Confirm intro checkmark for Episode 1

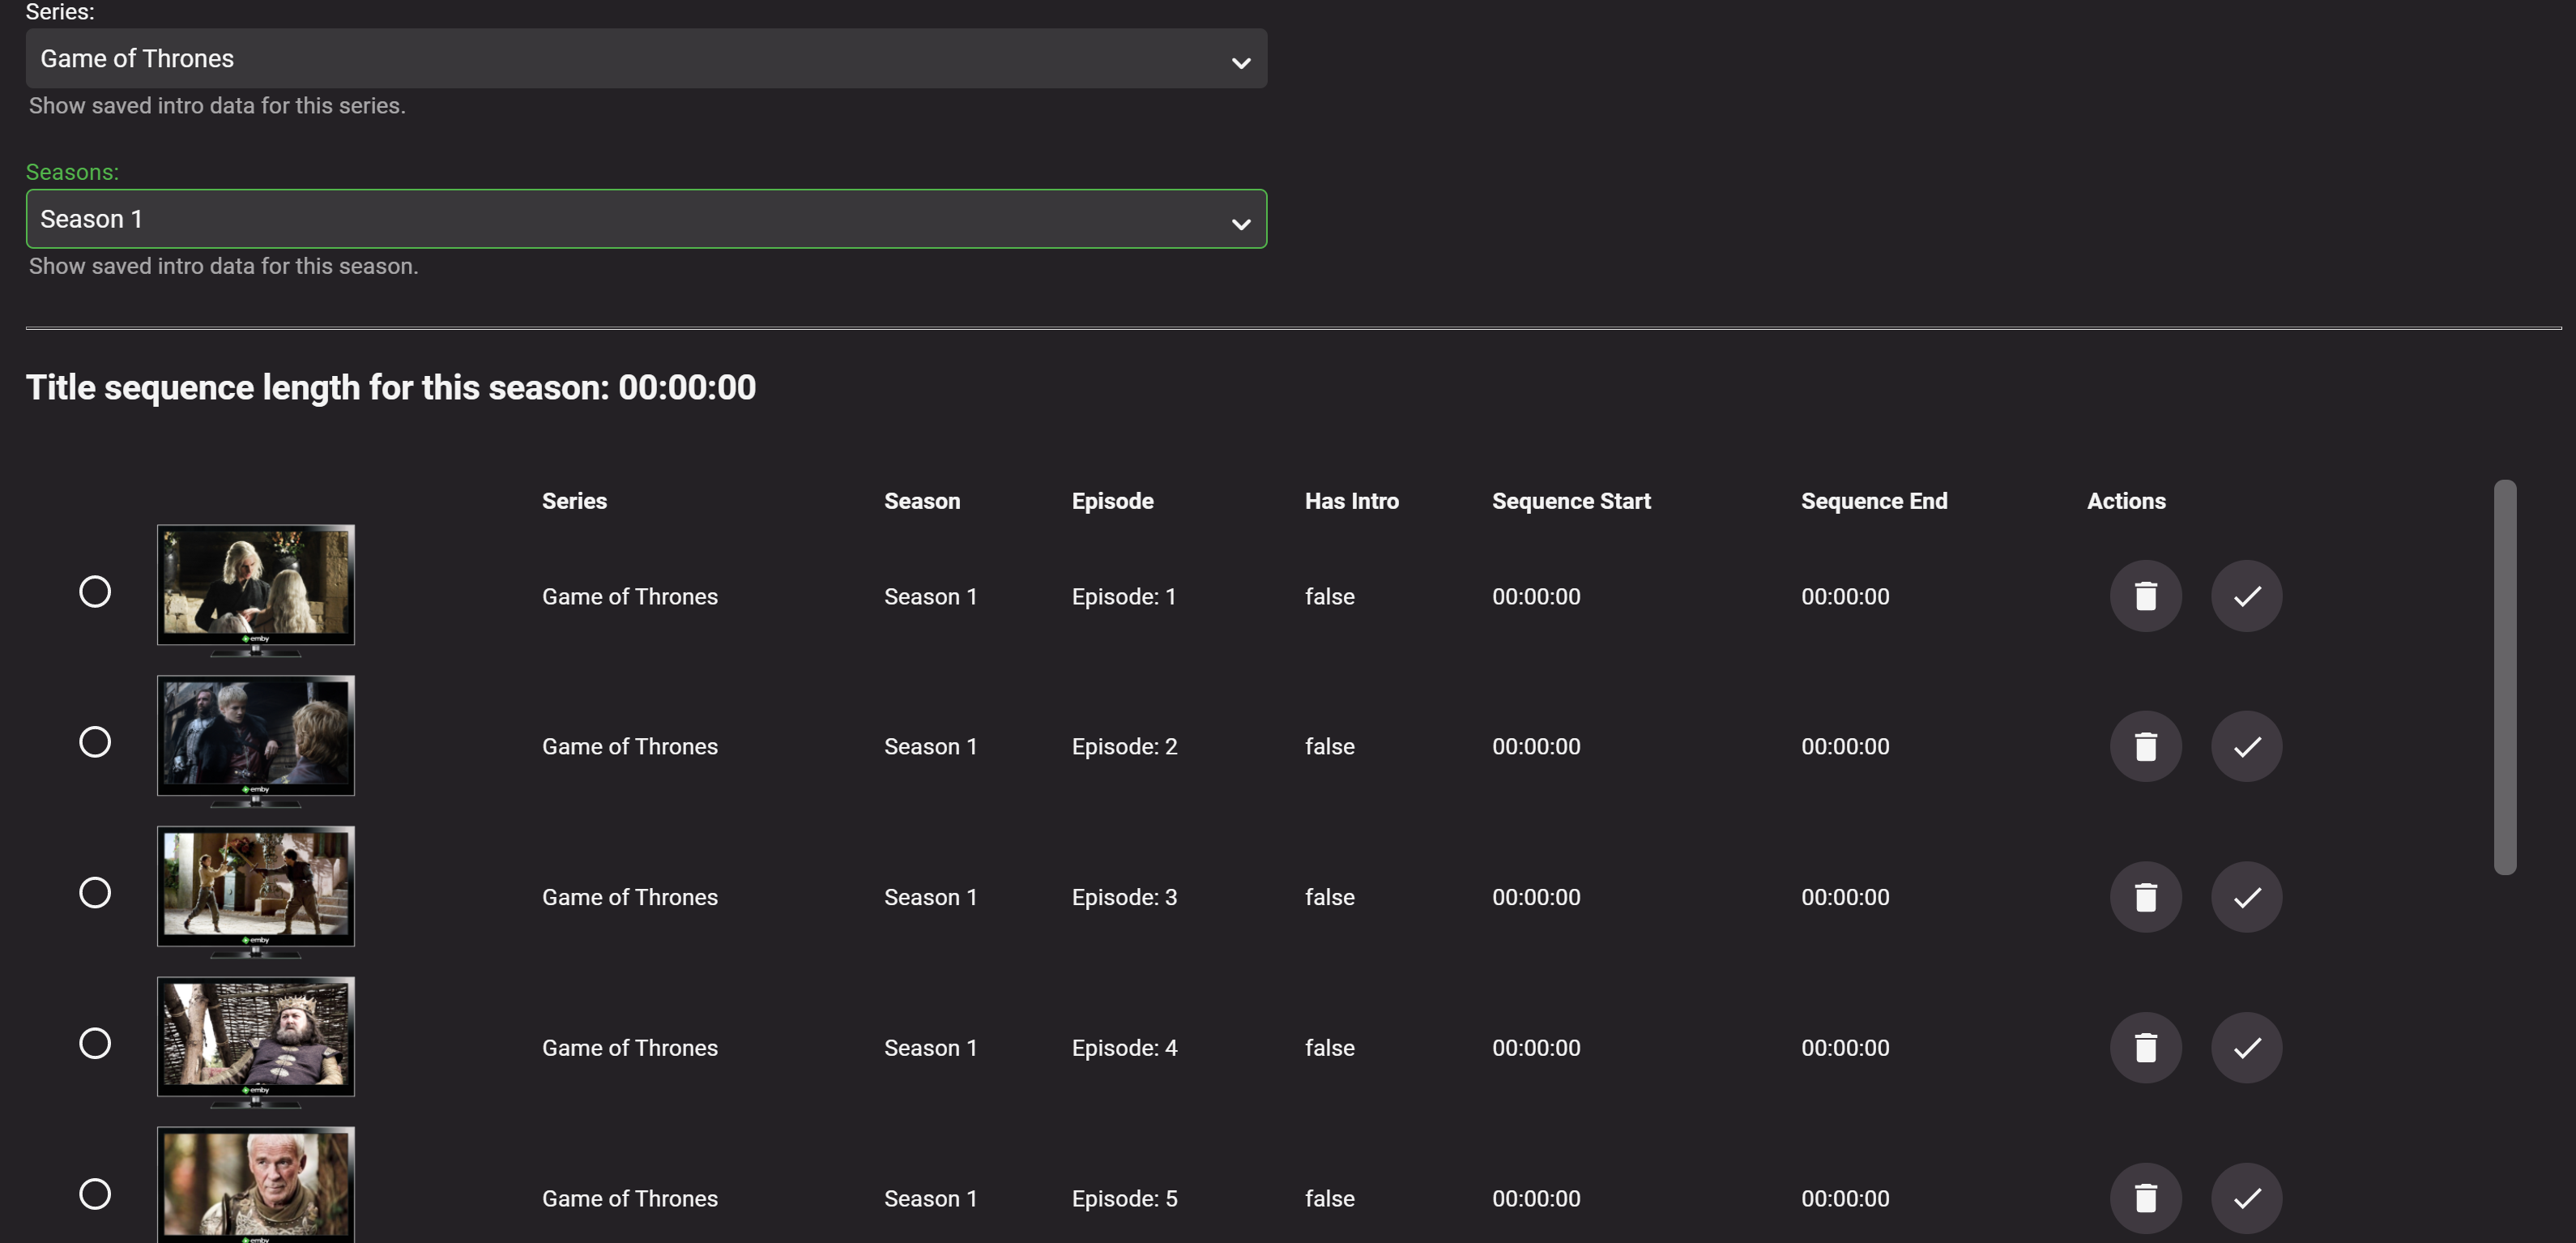tap(2246, 596)
